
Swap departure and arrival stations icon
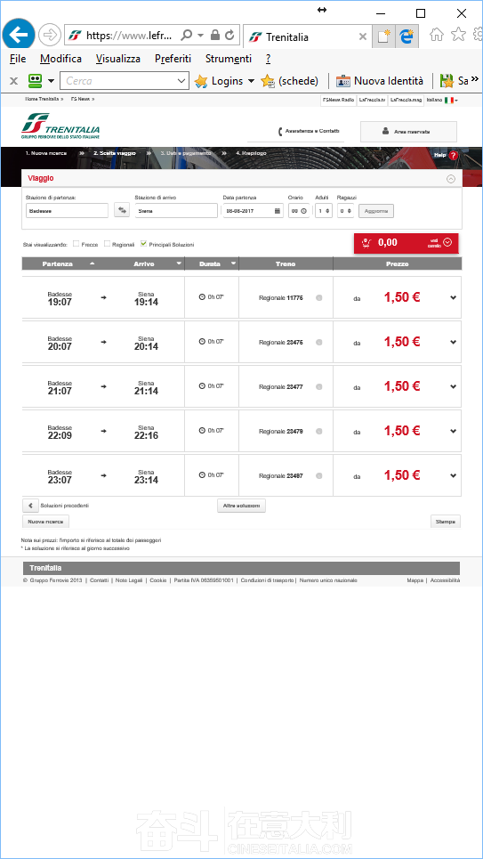(x=122, y=210)
